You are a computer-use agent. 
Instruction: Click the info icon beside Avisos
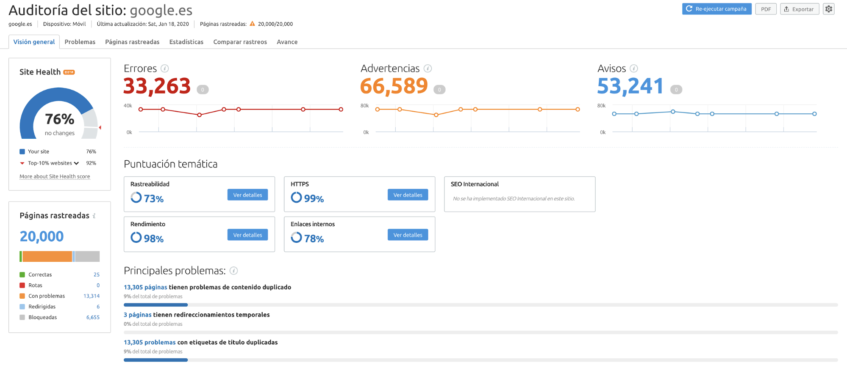633,69
